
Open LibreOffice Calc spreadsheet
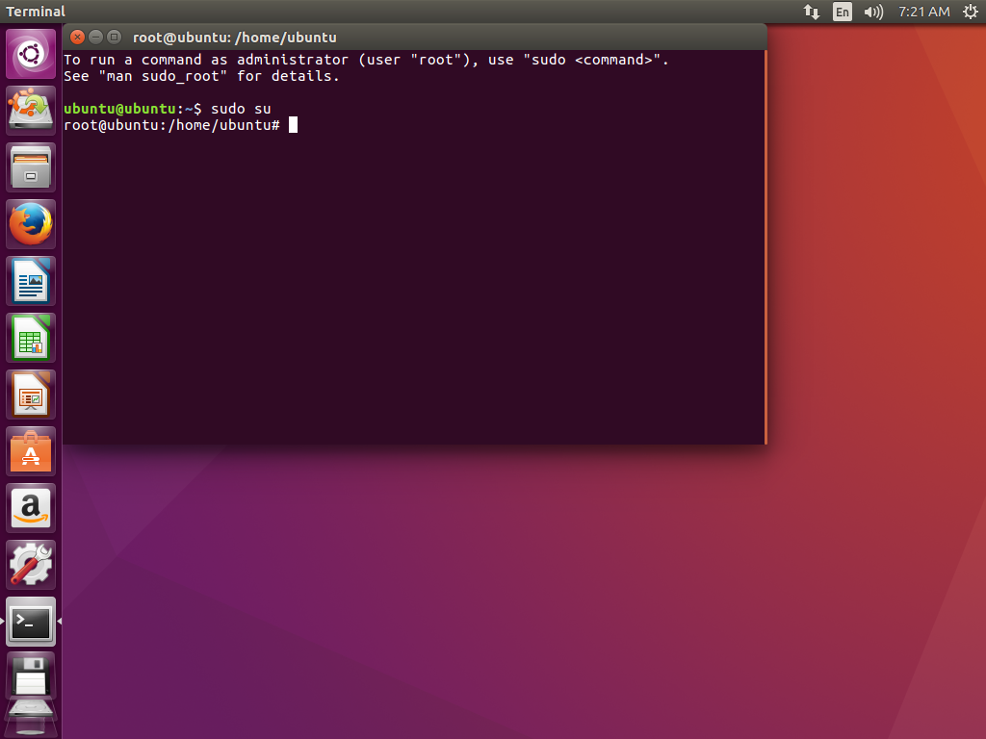tap(31, 338)
